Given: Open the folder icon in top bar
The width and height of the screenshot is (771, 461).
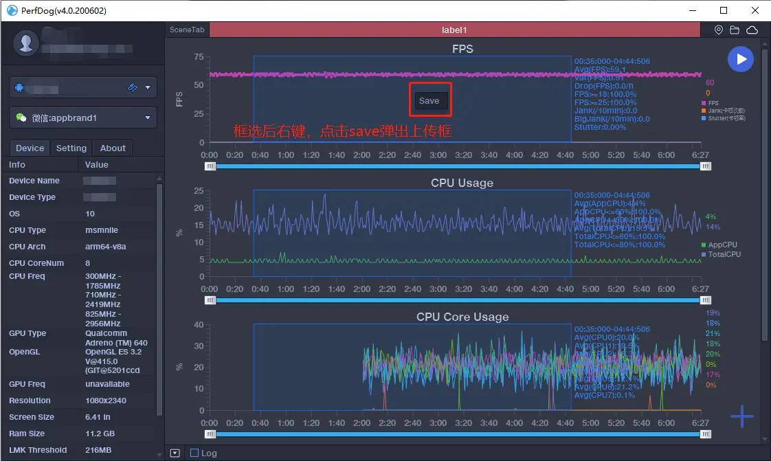Looking at the screenshot, I should (735, 30).
